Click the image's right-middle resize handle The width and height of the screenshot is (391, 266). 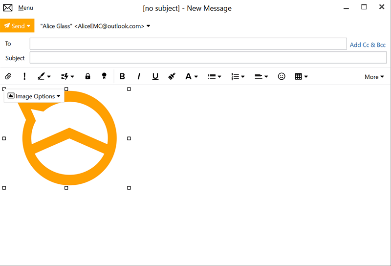[129, 138]
